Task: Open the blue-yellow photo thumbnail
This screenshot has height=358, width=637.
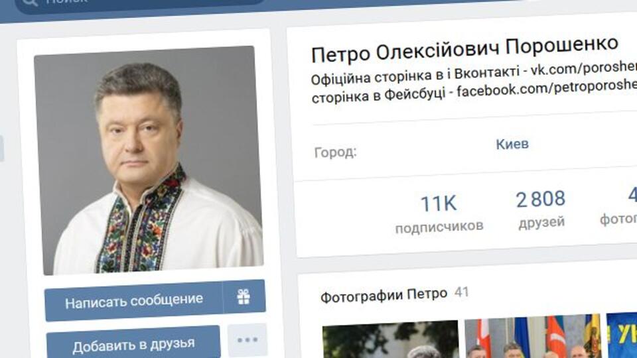Action: [x=622, y=334]
